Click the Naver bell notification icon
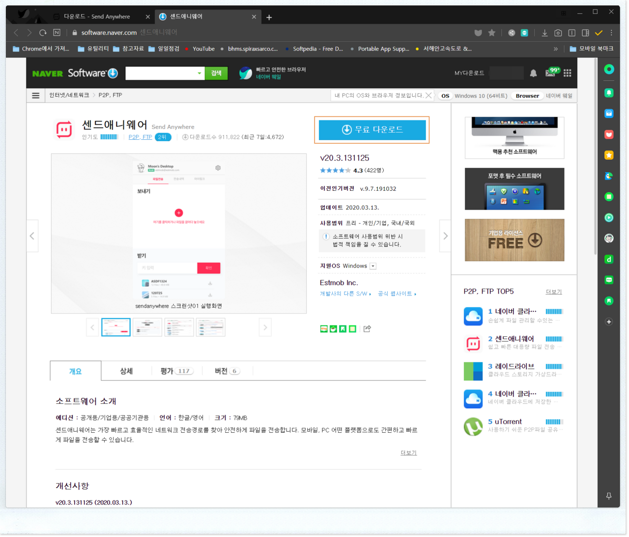This screenshot has height=537, width=629. click(x=533, y=73)
